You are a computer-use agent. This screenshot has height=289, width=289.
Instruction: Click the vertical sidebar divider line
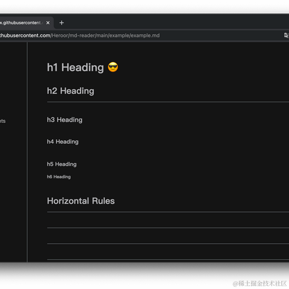click(x=27, y=152)
